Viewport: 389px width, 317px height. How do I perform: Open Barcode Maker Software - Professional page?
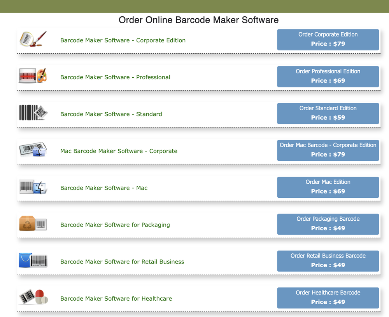(x=115, y=77)
